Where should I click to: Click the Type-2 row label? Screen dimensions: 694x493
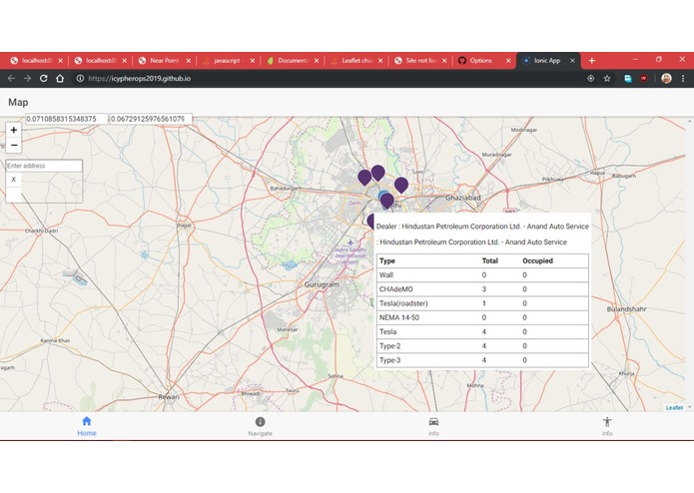click(389, 345)
